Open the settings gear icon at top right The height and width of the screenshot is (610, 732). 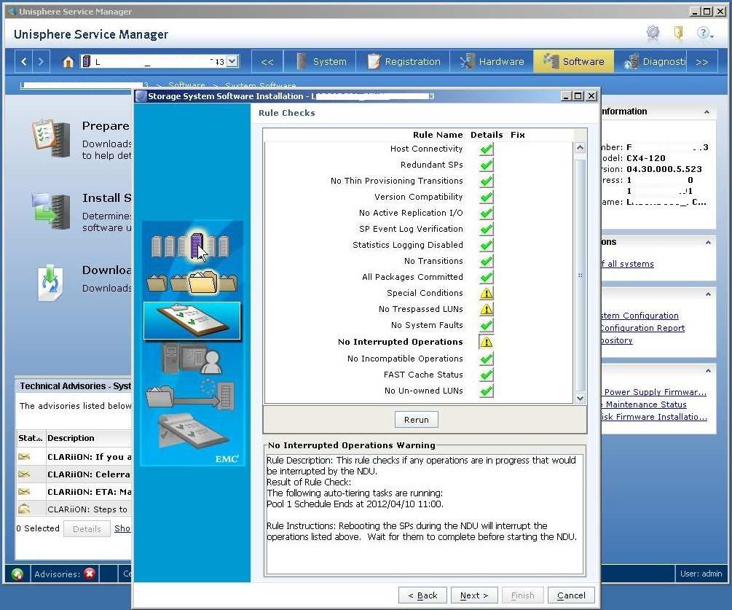point(653,33)
